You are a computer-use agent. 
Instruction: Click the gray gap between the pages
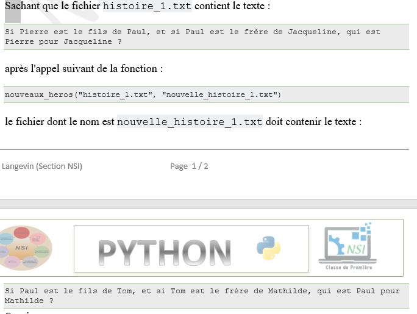click(208, 204)
